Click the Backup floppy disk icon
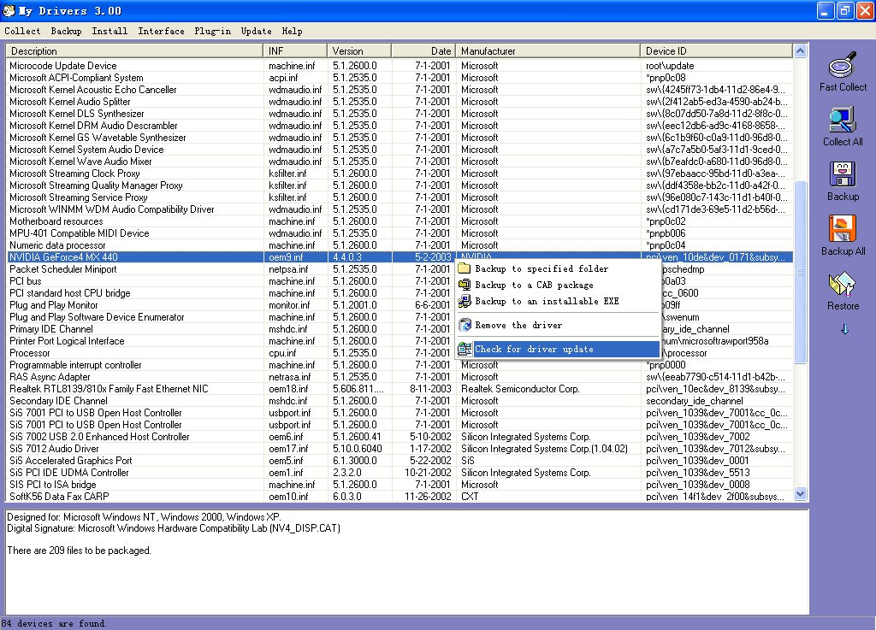The width and height of the screenshot is (876, 630). pyautogui.click(x=843, y=174)
